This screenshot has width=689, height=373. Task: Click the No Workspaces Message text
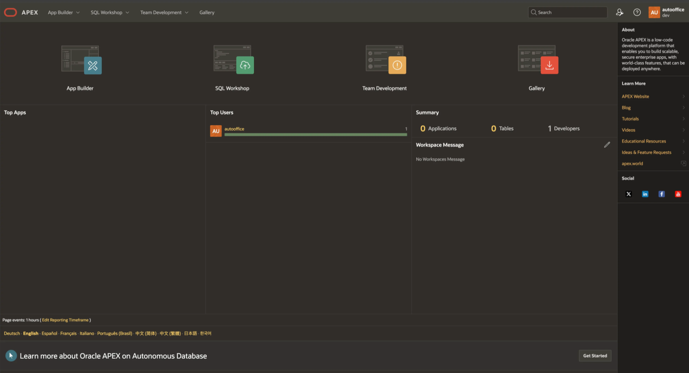click(x=440, y=159)
